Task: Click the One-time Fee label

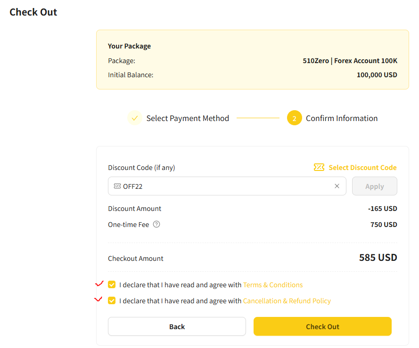Action: click(128, 225)
